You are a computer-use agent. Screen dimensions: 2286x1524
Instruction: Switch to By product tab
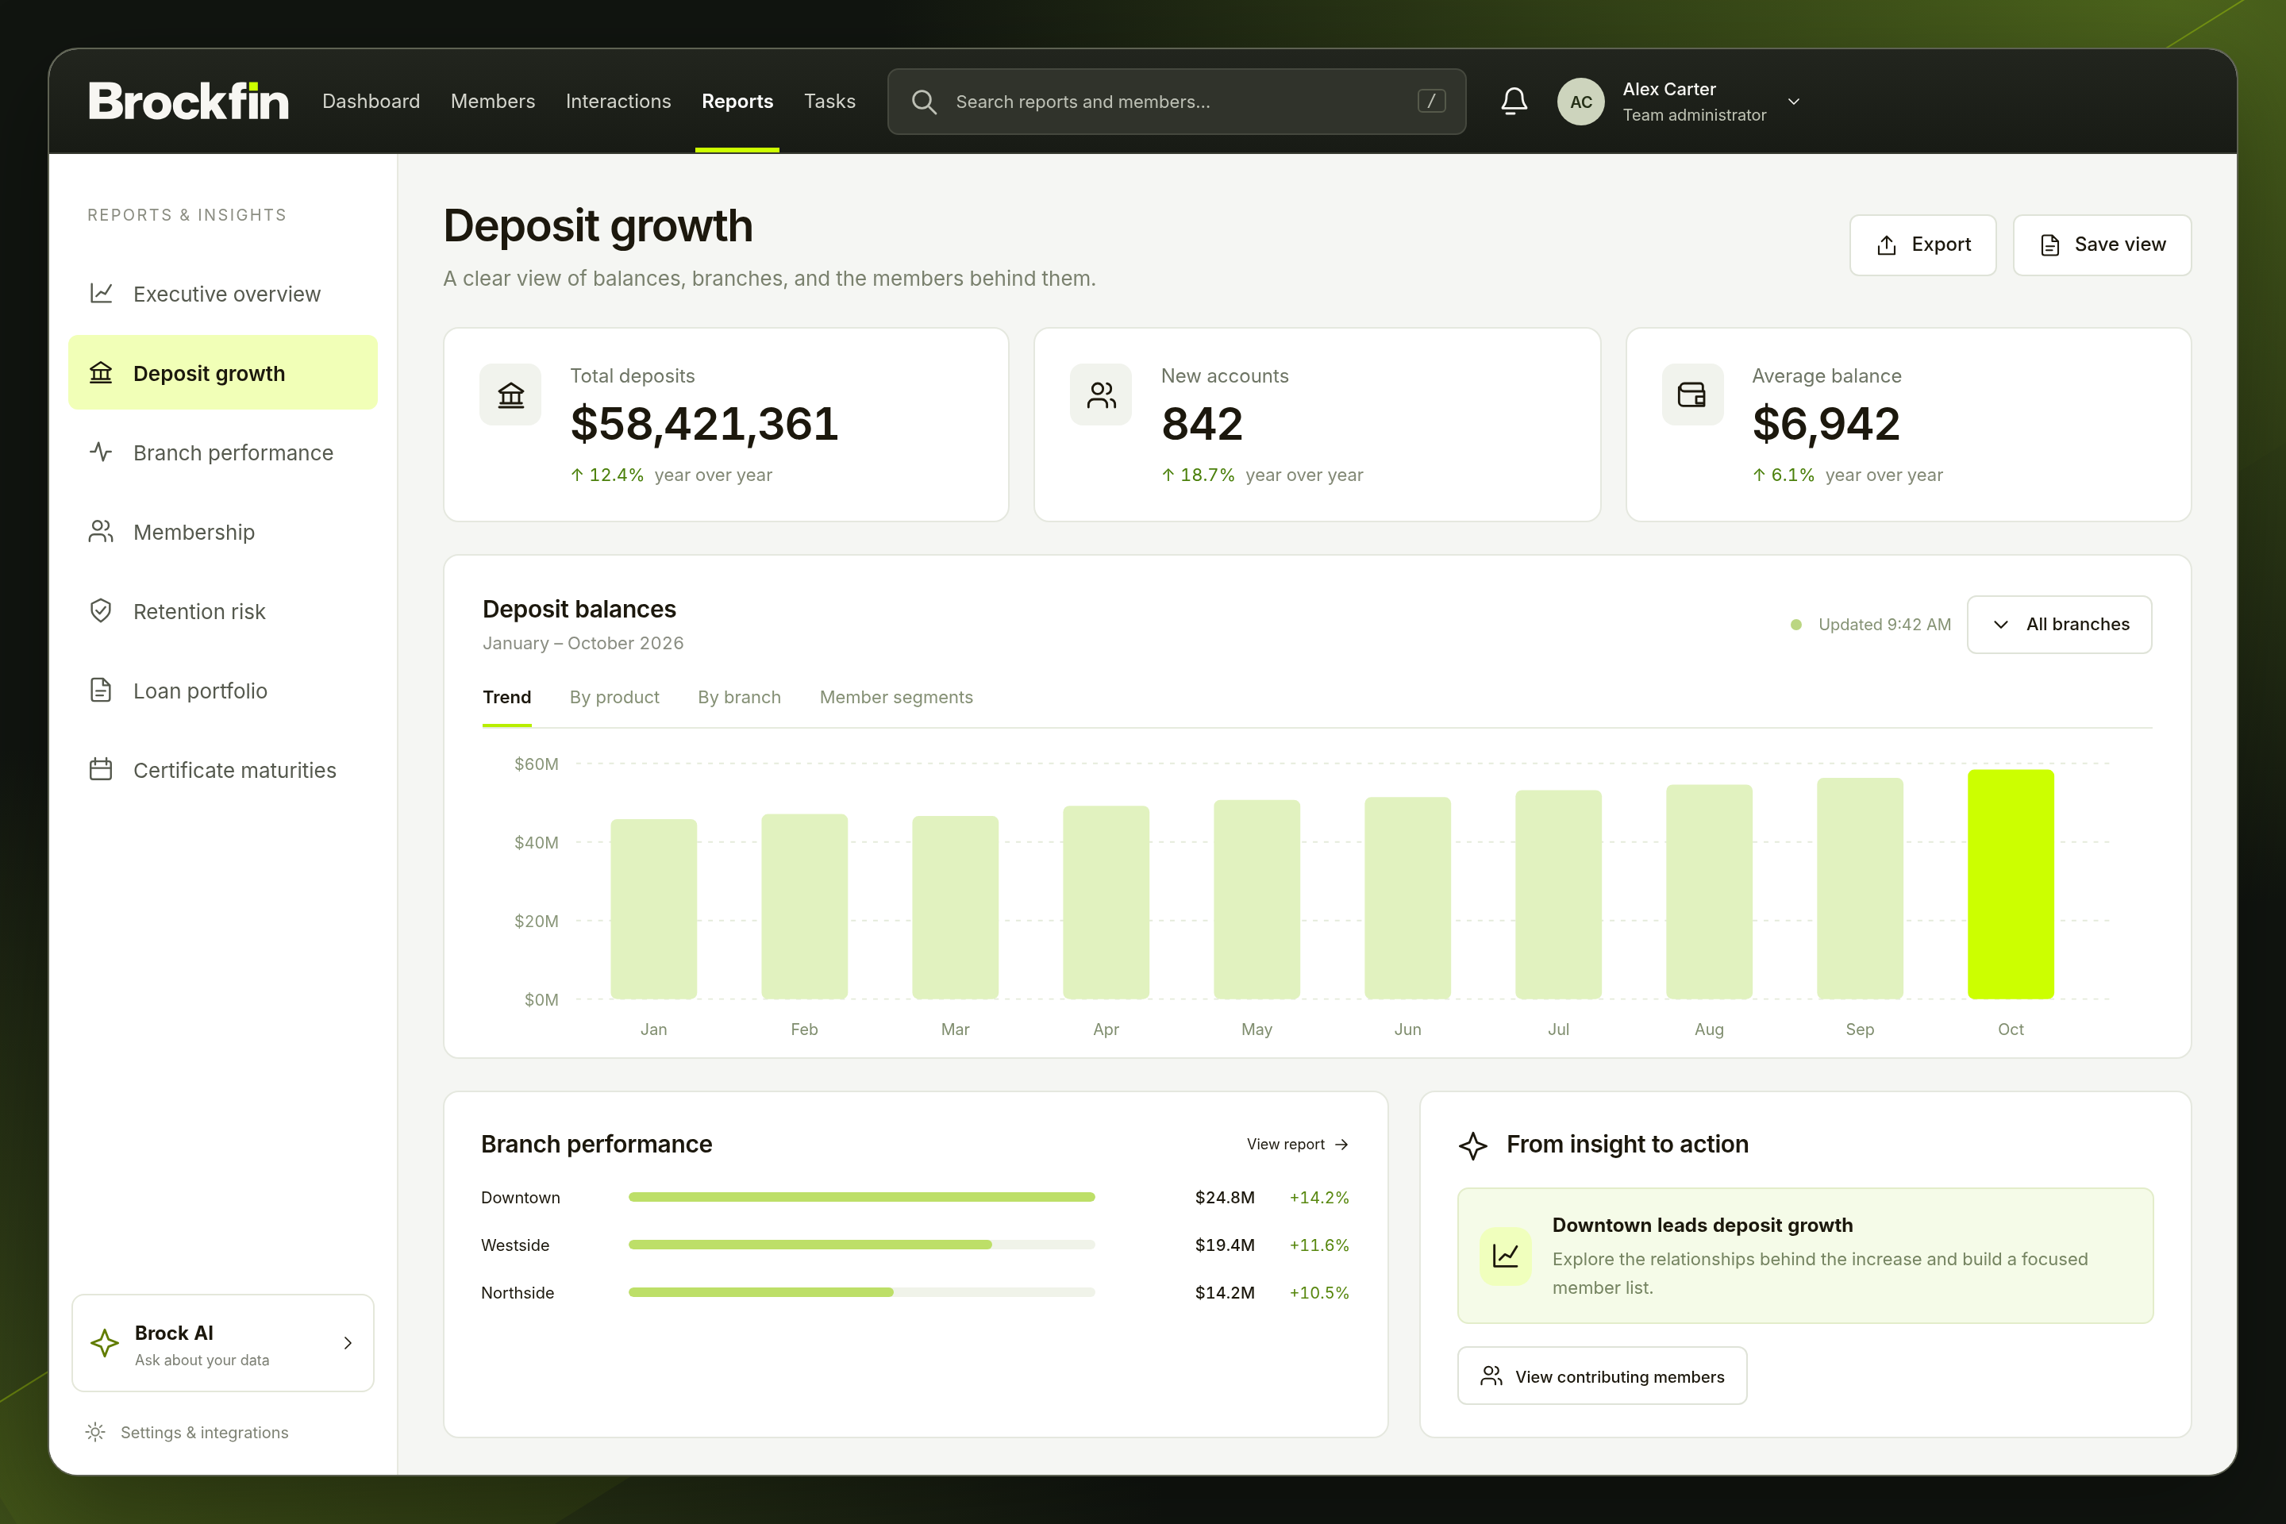[x=614, y=697]
